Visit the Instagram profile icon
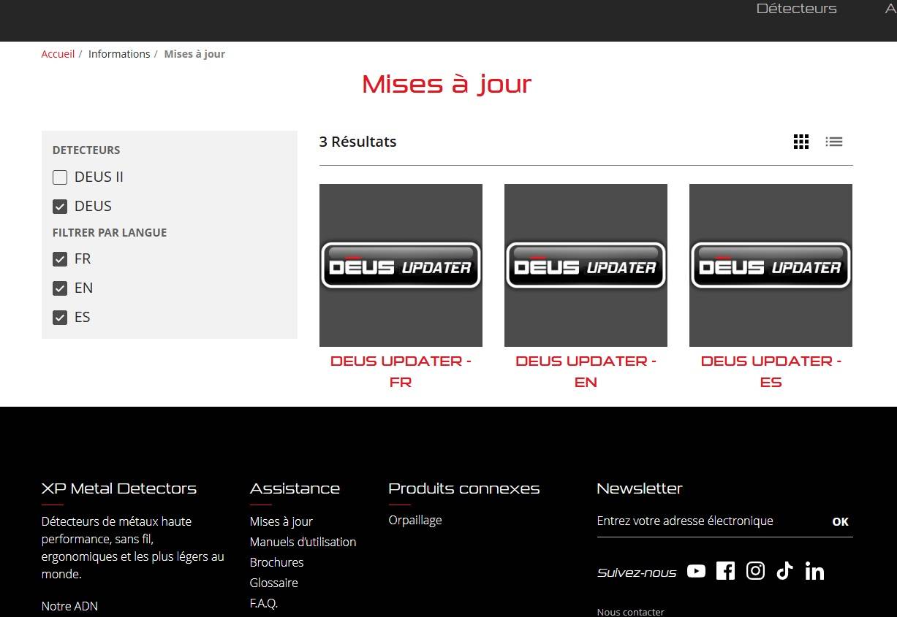The height and width of the screenshot is (617, 897). [x=755, y=571]
